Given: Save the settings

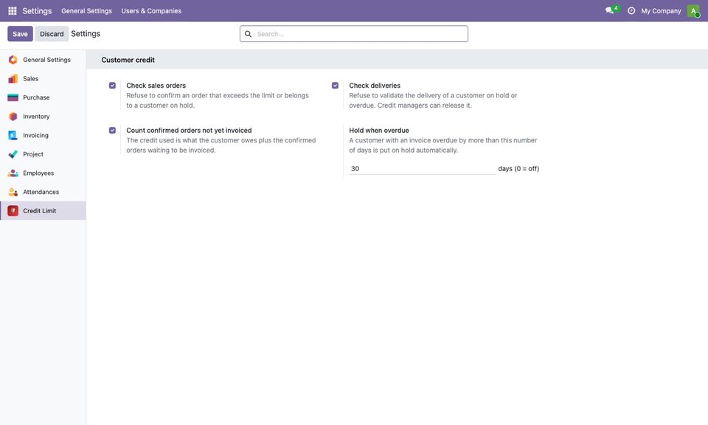Looking at the screenshot, I should (20, 34).
